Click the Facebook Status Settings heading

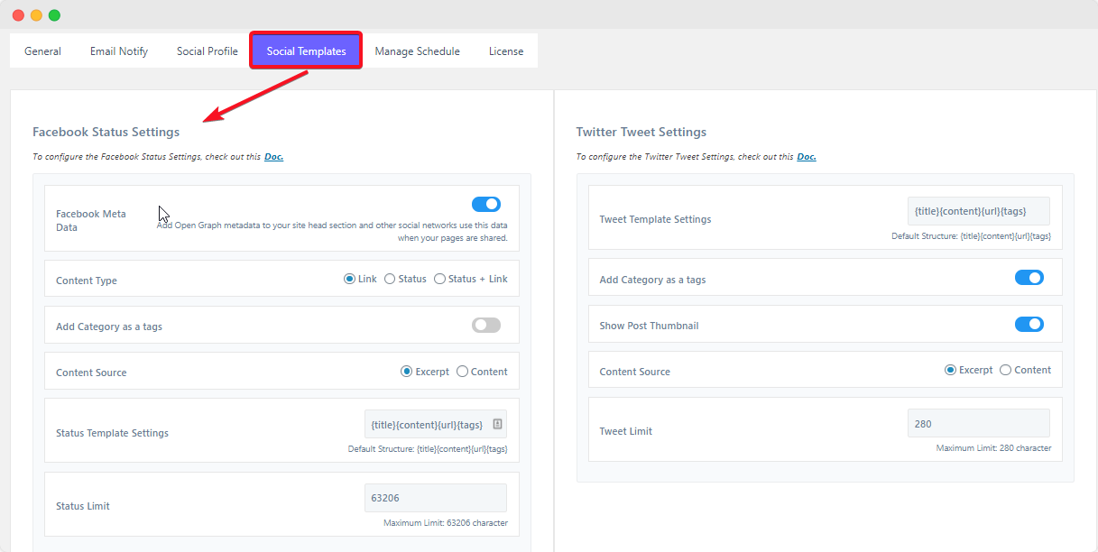tap(106, 132)
